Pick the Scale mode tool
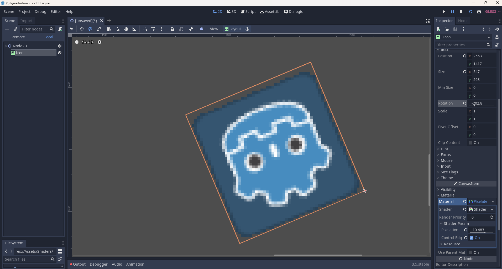Viewport: 502px width, 269px height. [99, 29]
